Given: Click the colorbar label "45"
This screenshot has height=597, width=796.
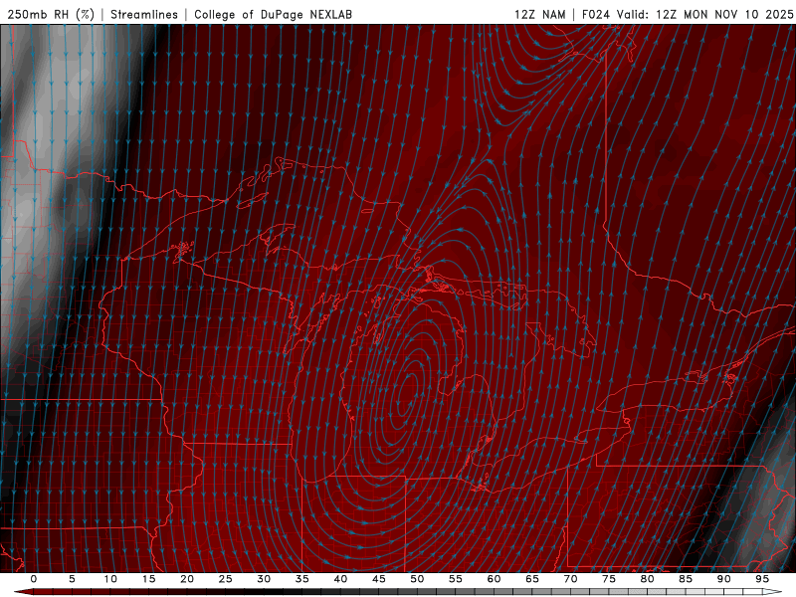Looking at the screenshot, I should 379,579.
